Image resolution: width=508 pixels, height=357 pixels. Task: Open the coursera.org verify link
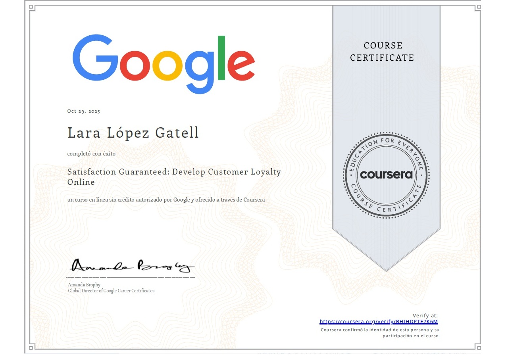(x=379, y=322)
